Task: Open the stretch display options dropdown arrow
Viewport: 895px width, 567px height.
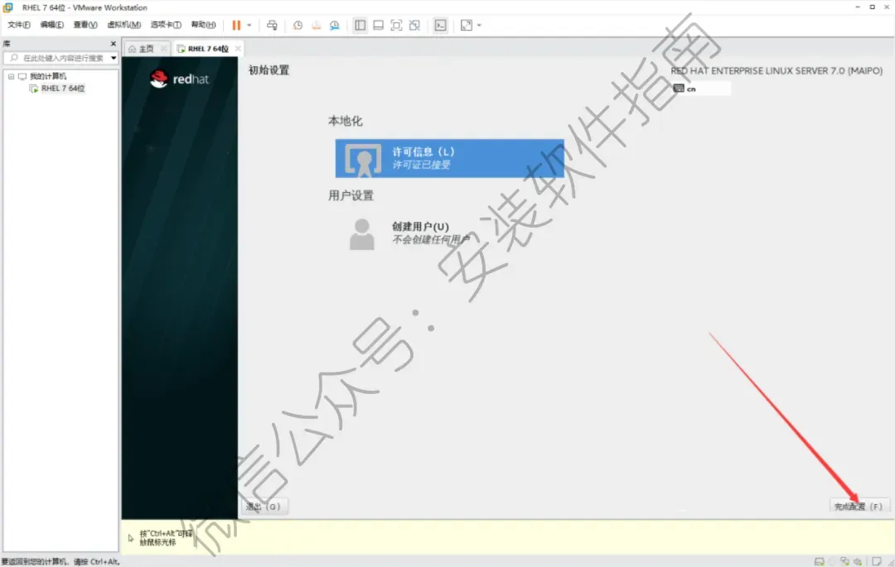Action: pos(480,25)
